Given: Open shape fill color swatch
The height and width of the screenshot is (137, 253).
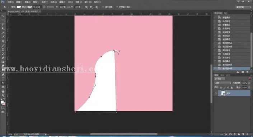Looking at the screenshot, I should click(19, 7).
